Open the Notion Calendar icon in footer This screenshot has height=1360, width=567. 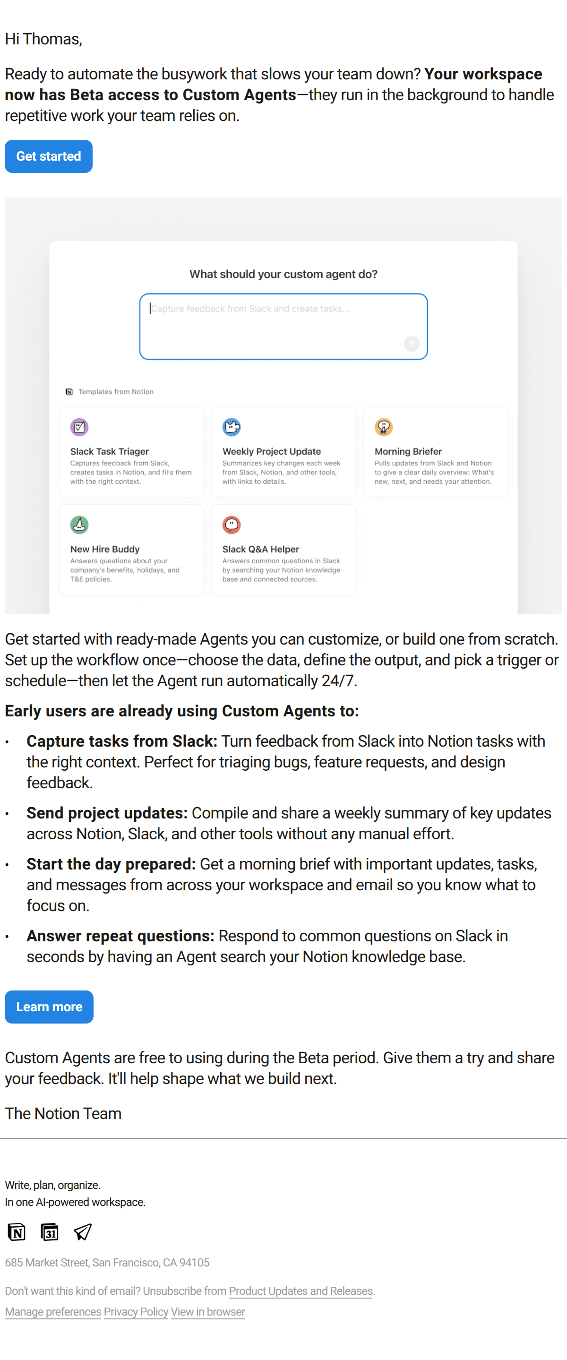pyautogui.click(x=50, y=1232)
